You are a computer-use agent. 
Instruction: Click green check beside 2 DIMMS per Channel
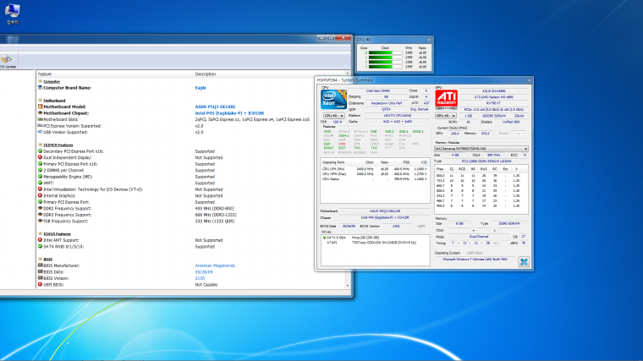coord(41,170)
